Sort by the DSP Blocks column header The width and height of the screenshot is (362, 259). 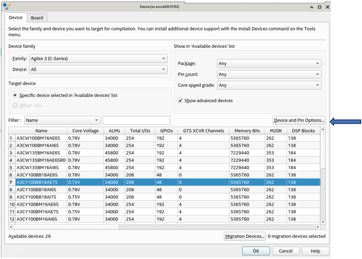coord(303,131)
